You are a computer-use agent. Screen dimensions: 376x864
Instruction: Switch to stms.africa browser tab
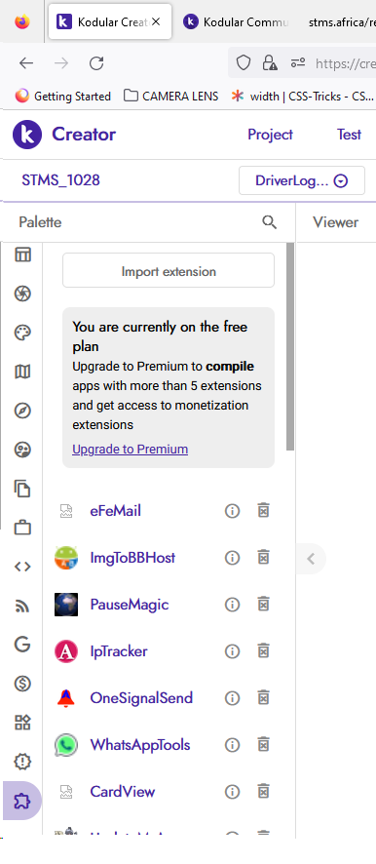pyautogui.click(x=341, y=22)
